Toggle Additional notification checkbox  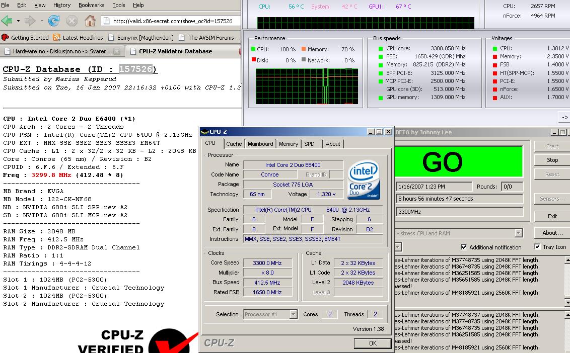[464, 247]
